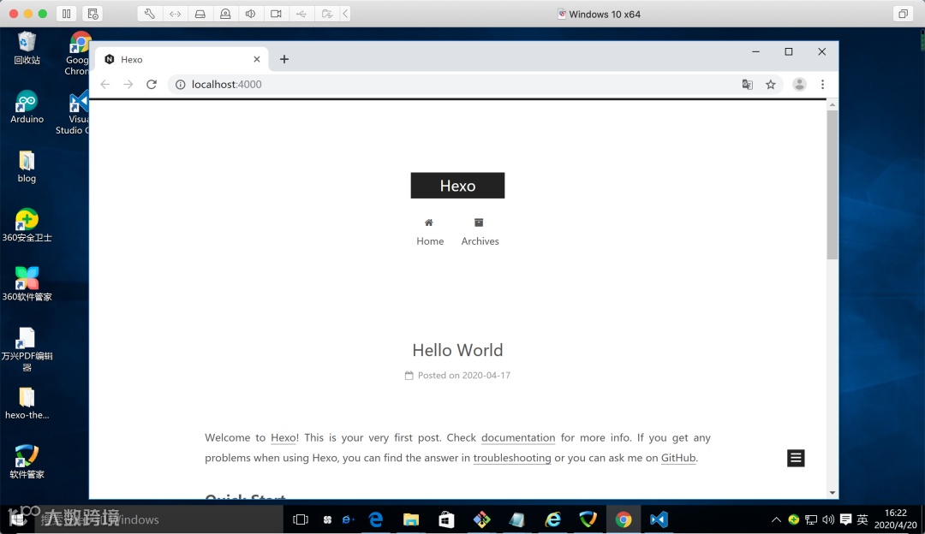Screen dimensions: 925x534
Task: Go forward in Chrome
Action: [128, 84]
